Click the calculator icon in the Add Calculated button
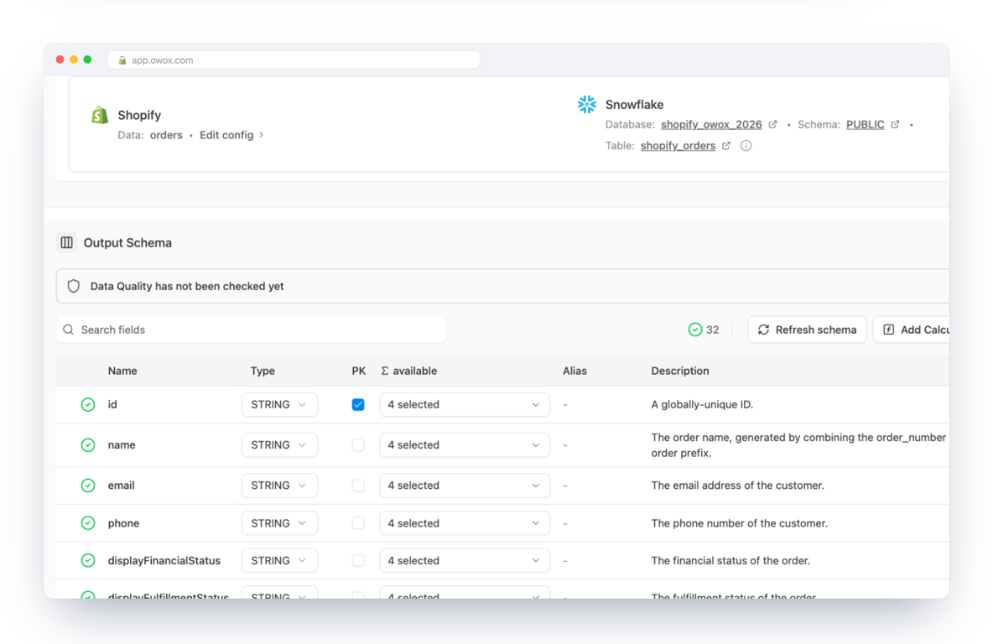This screenshot has width=993, height=644. 888,330
